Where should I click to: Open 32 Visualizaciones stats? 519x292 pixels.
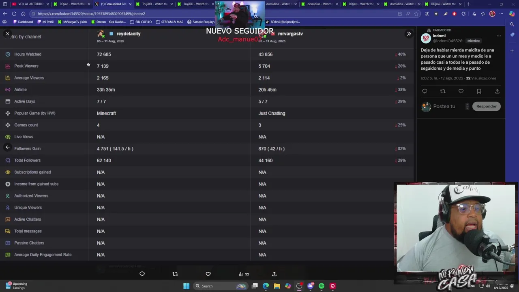click(x=481, y=78)
